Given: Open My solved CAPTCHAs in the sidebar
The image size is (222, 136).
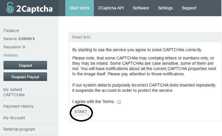Looking at the screenshot, I should 14,92.
